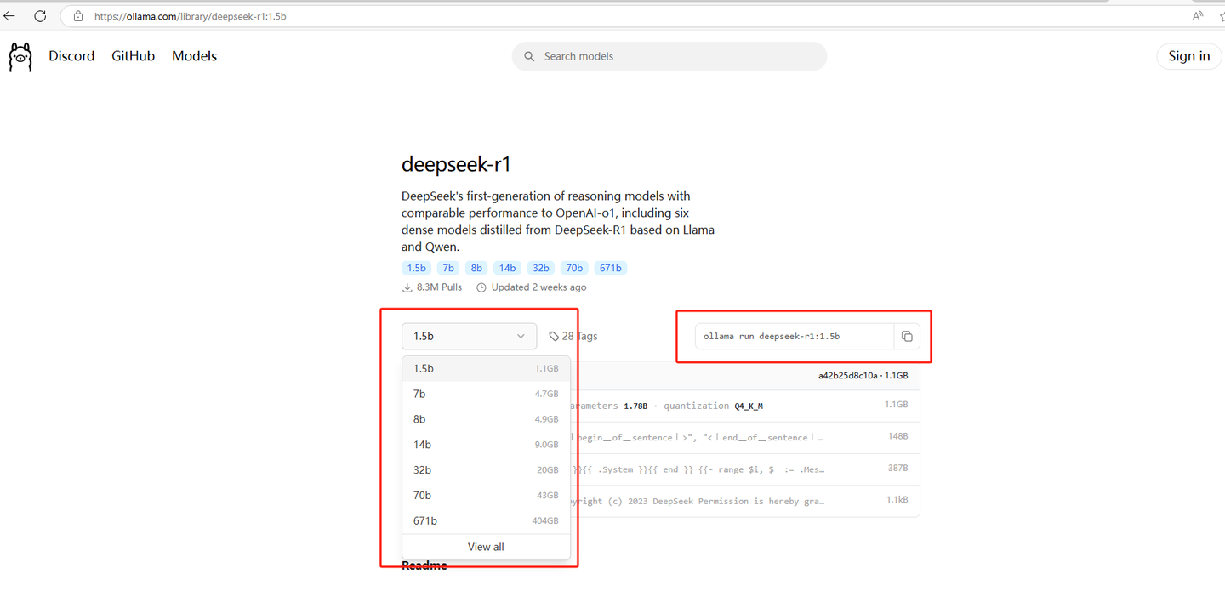
Task: Open the Discord link
Action: 71,55
